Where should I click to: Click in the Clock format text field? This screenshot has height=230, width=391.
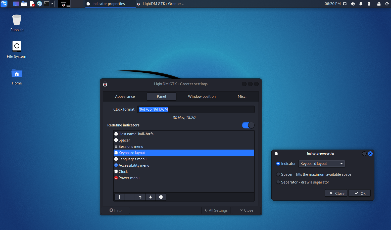click(195, 109)
